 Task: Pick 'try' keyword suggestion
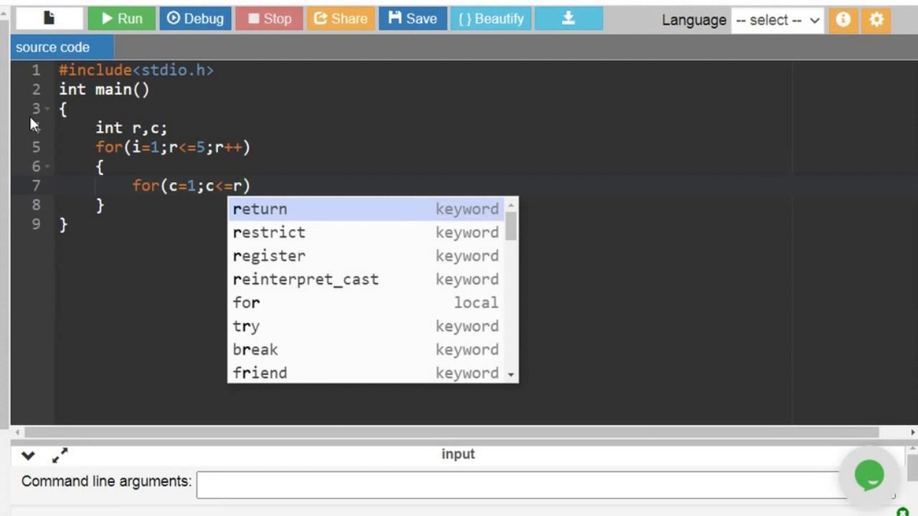point(366,326)
